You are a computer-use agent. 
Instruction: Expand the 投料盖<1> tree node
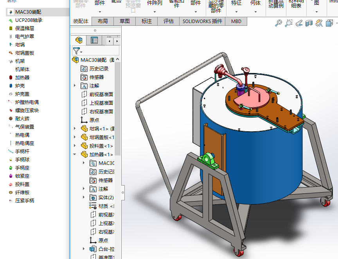click(x=75, y=146)
